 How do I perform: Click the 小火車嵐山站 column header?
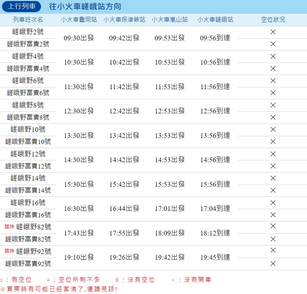pos(170,20)
